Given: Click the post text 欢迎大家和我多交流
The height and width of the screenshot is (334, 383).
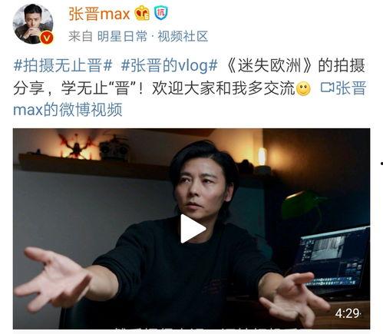Looking at the screenshot, I should tap(223, 88).
